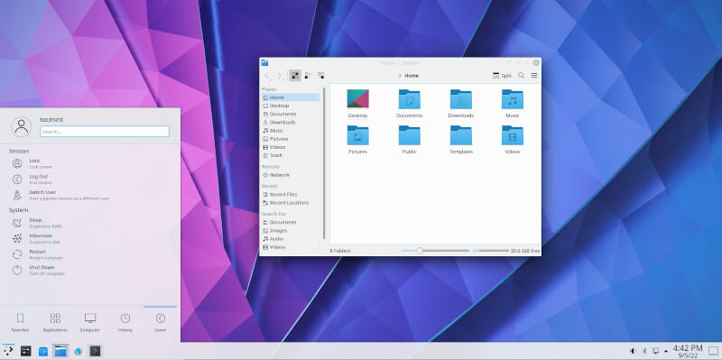Open web browser from taskbar

[78, 351]
